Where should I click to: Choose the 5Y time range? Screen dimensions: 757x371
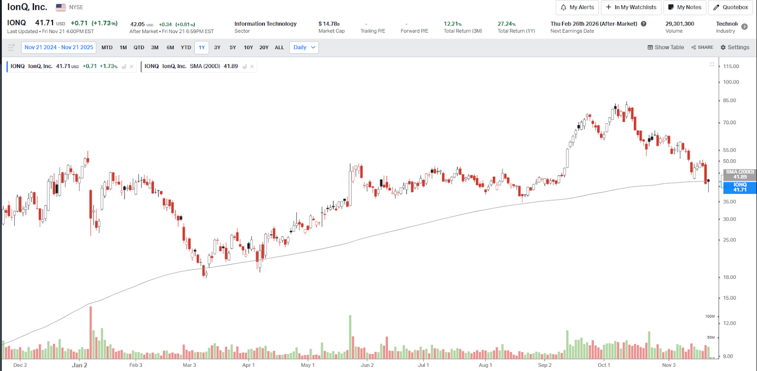point(233,47)
